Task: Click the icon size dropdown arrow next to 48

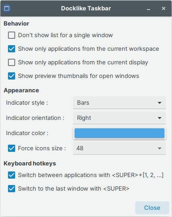Action: coord(160,148)
